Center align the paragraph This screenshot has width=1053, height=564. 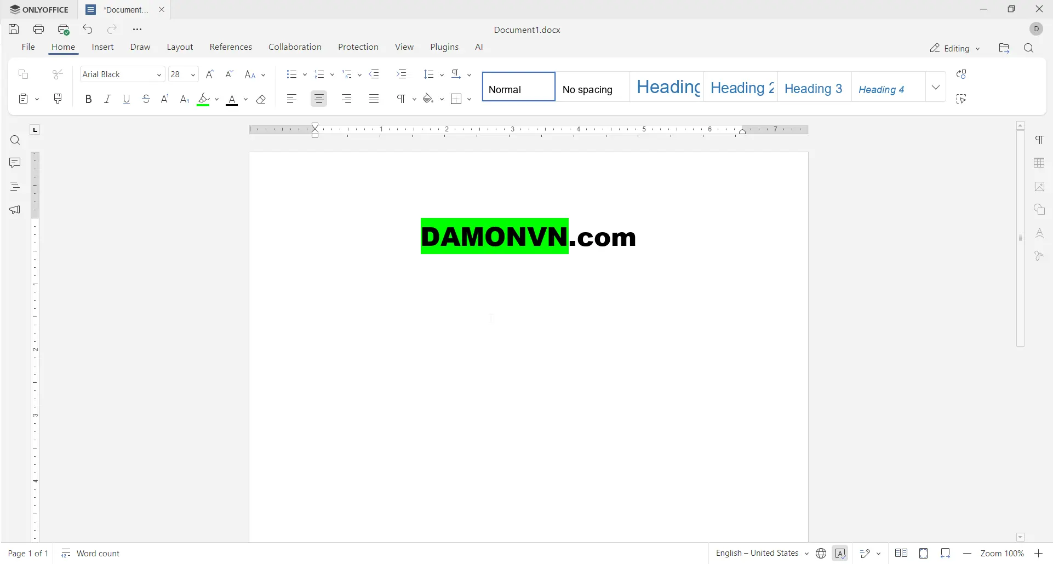click(x=319, y=99)
